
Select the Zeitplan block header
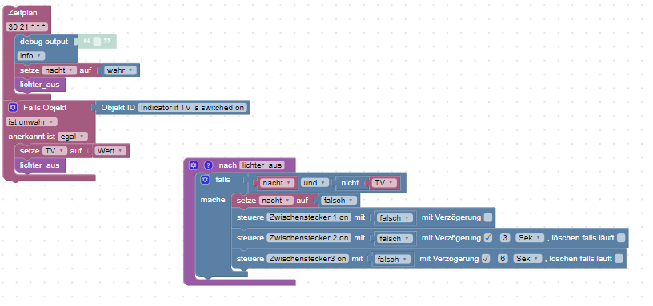click(23, 13)
